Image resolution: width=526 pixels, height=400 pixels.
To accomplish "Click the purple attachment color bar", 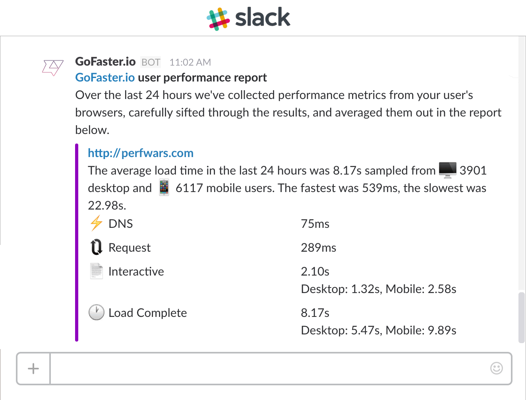I will (77, 243).
